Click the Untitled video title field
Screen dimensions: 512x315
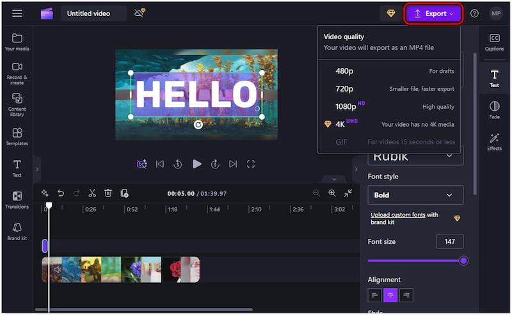(x=93, y=13)
